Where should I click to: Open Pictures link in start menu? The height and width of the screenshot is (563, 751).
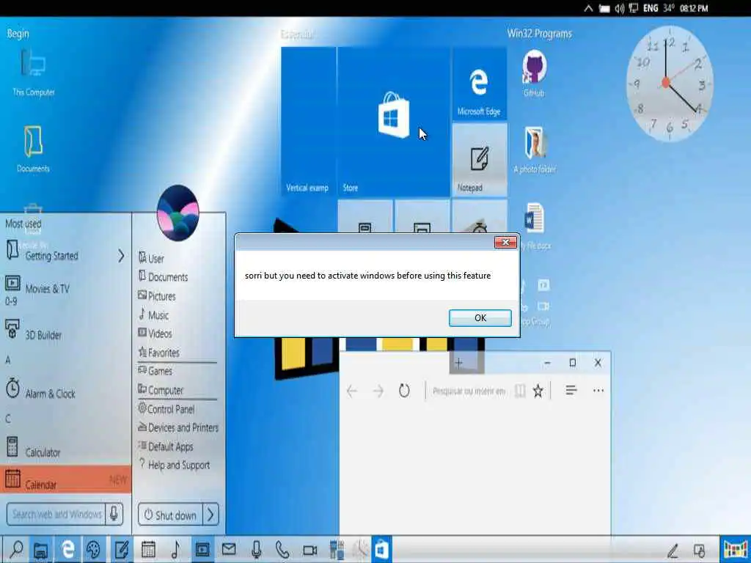(157, 296)
